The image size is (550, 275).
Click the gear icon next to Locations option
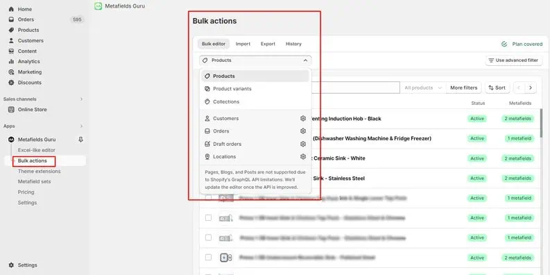tap(303, 157)
